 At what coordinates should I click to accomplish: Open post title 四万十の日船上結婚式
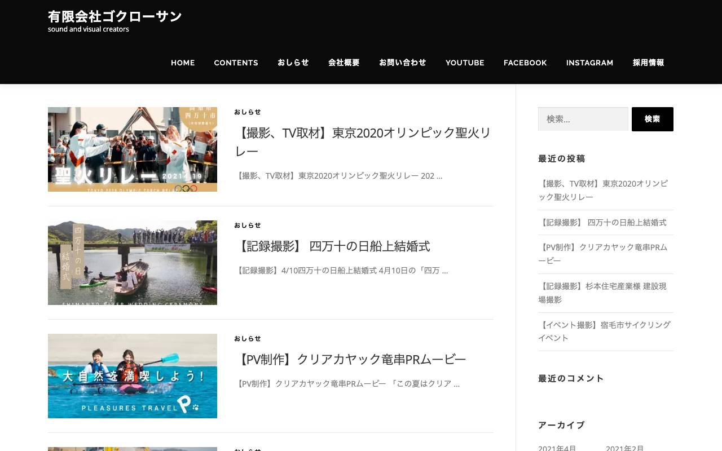click(332, 246)
